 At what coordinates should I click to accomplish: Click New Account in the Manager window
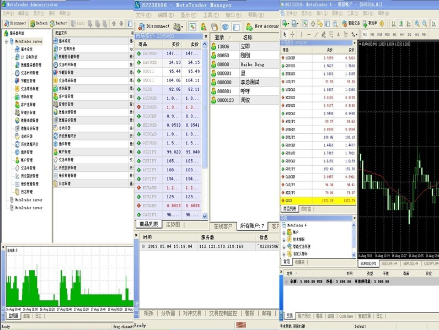263,26
